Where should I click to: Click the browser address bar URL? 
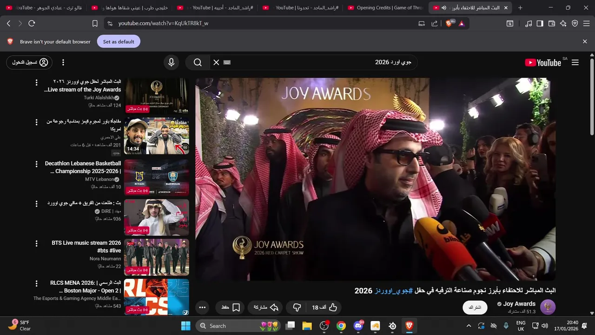click(x=163, y=23)
